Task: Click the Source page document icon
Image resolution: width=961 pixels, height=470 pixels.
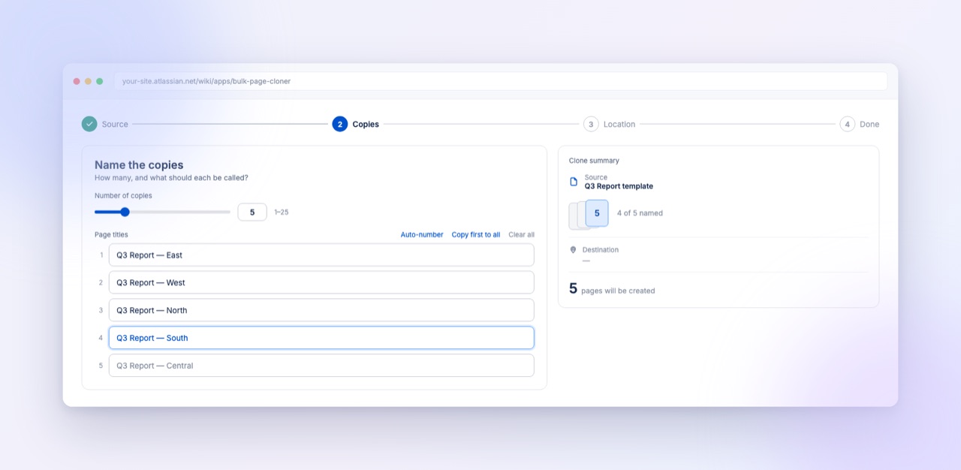Action: coord(574,182)
